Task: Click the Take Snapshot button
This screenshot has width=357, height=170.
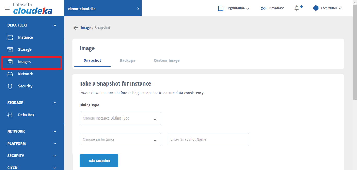Action: click(99, 161)
